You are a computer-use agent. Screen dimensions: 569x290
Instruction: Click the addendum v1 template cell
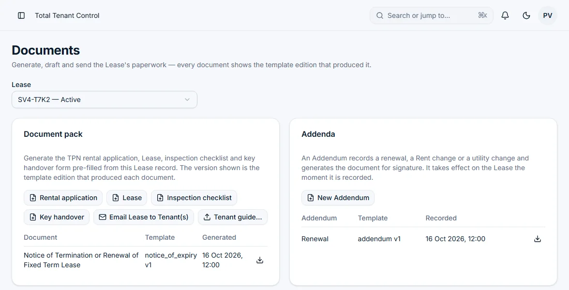379,239
